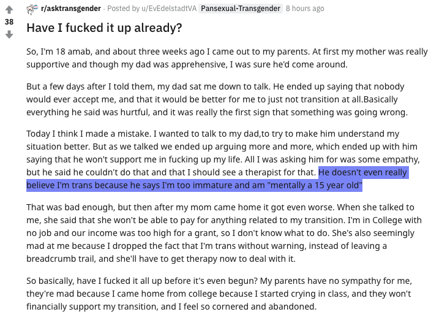
Task: Click the paragraph starting 'But a few days after'
Action: coord(217,99)
